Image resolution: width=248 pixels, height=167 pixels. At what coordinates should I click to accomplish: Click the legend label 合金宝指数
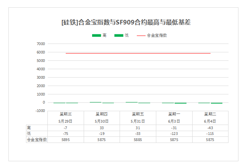(157, 35)
